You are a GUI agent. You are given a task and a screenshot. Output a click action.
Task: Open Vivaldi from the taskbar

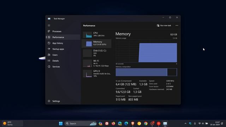click(x=107, y=123)
